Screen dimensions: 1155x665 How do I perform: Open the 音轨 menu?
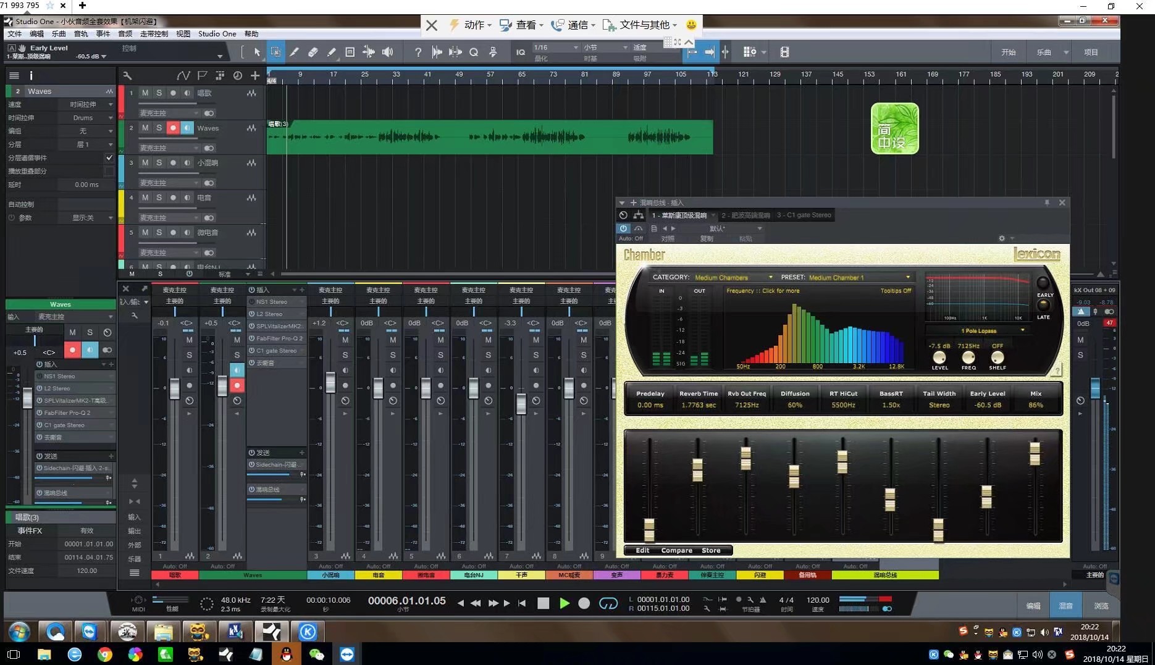tap(81, 34)
